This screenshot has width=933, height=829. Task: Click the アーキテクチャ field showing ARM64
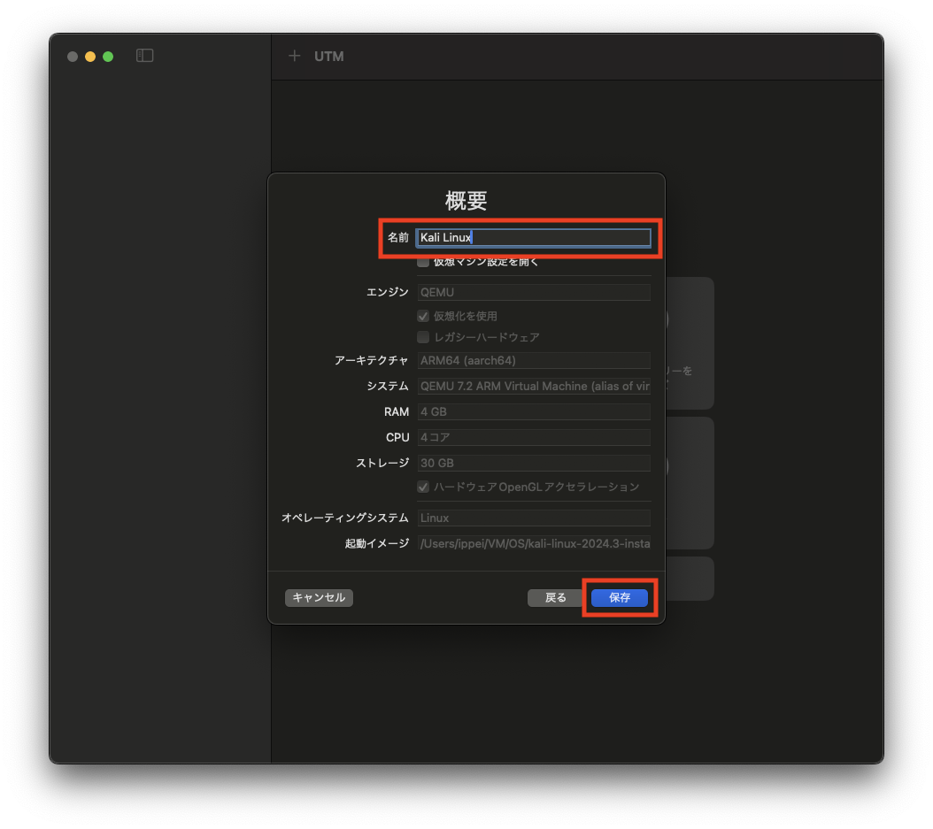(534, 360)
